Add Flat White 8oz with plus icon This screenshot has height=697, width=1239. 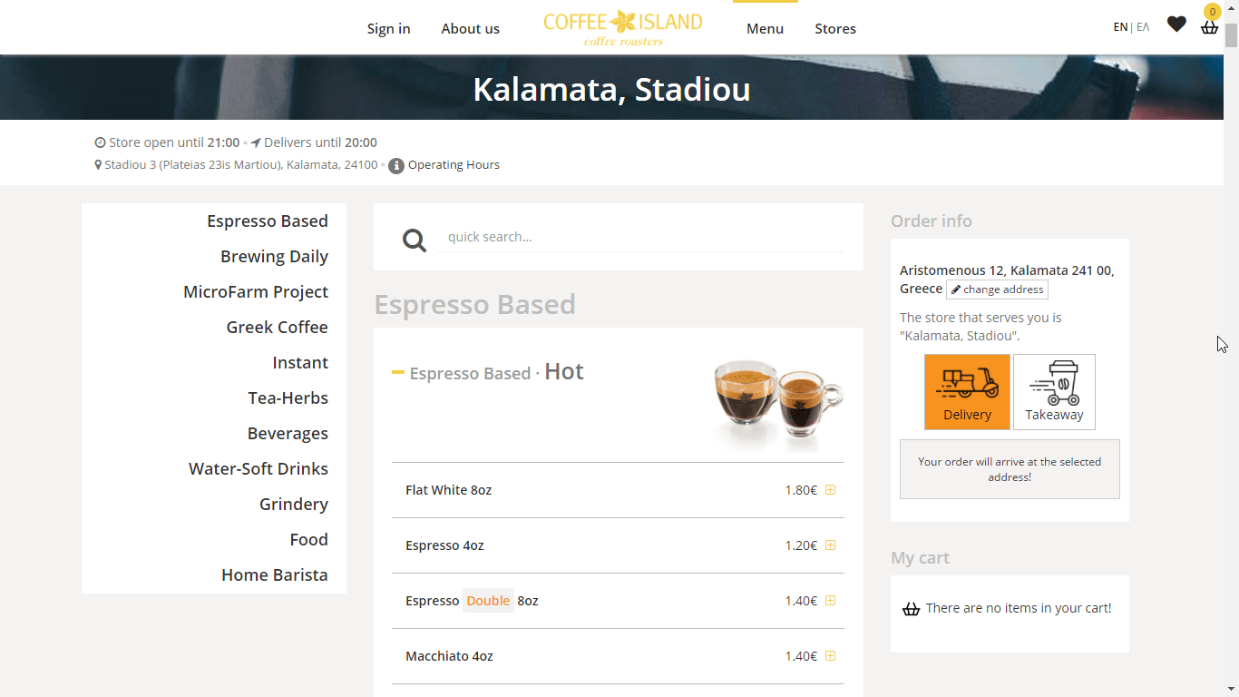point(830,490)
